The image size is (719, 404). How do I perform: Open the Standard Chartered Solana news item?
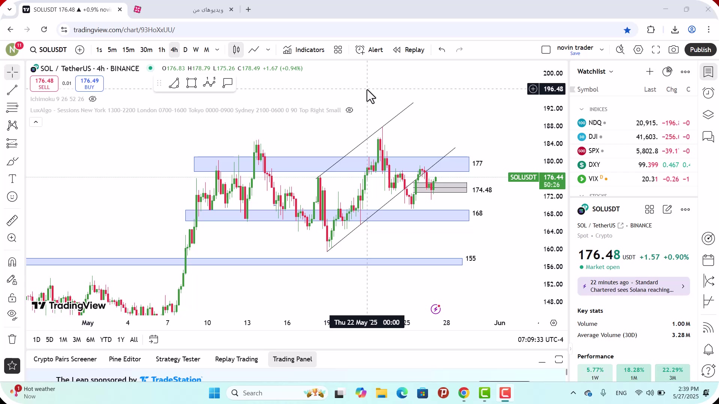click(634, 286)
